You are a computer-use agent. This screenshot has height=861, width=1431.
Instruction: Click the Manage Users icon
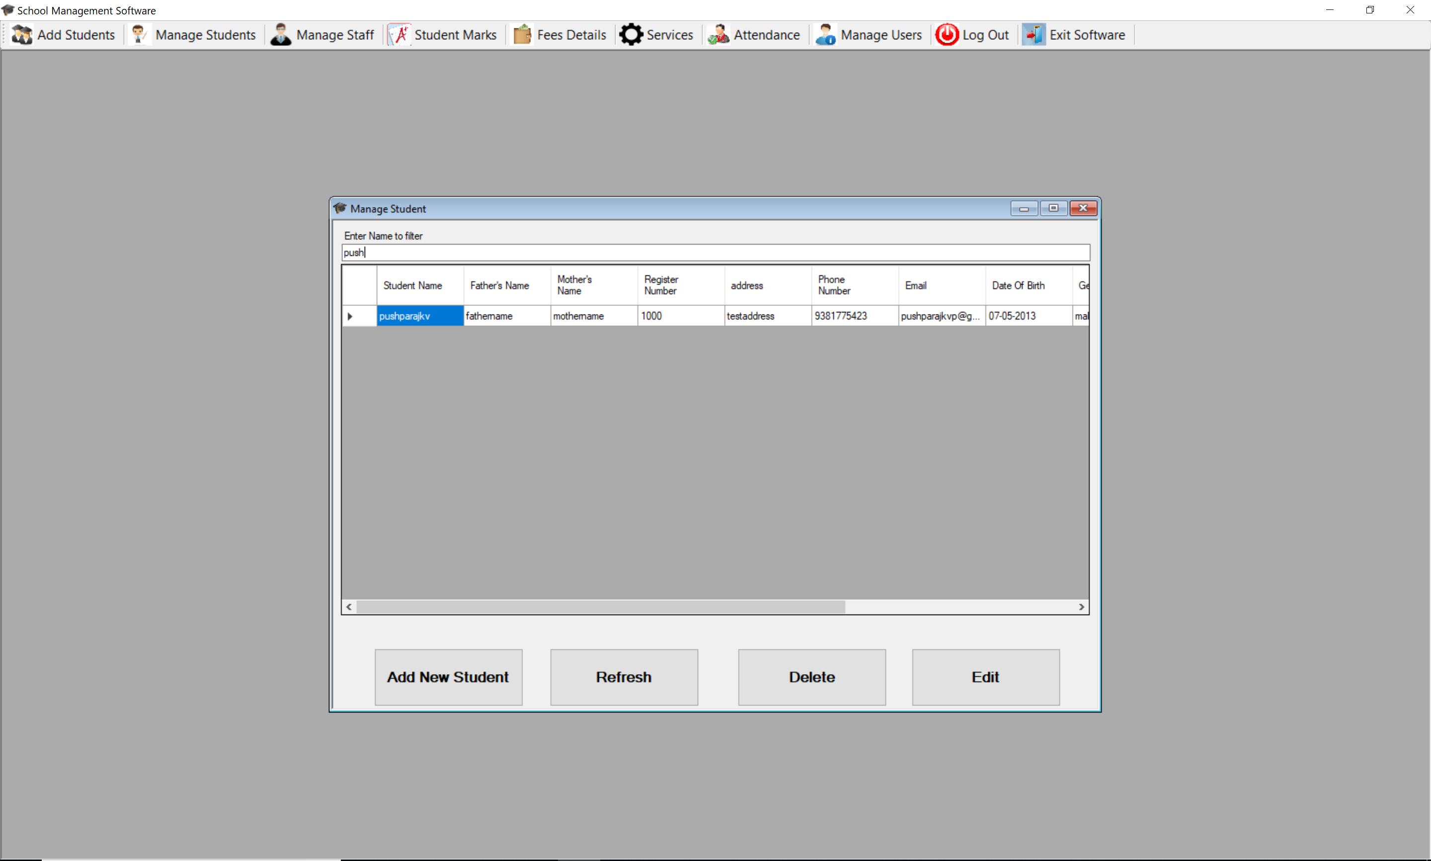click(825, 35)
